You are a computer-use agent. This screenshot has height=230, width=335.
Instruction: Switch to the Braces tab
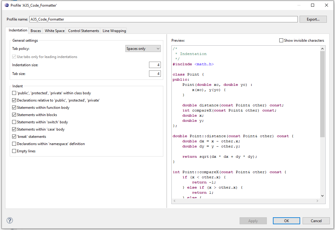[35, 31]
